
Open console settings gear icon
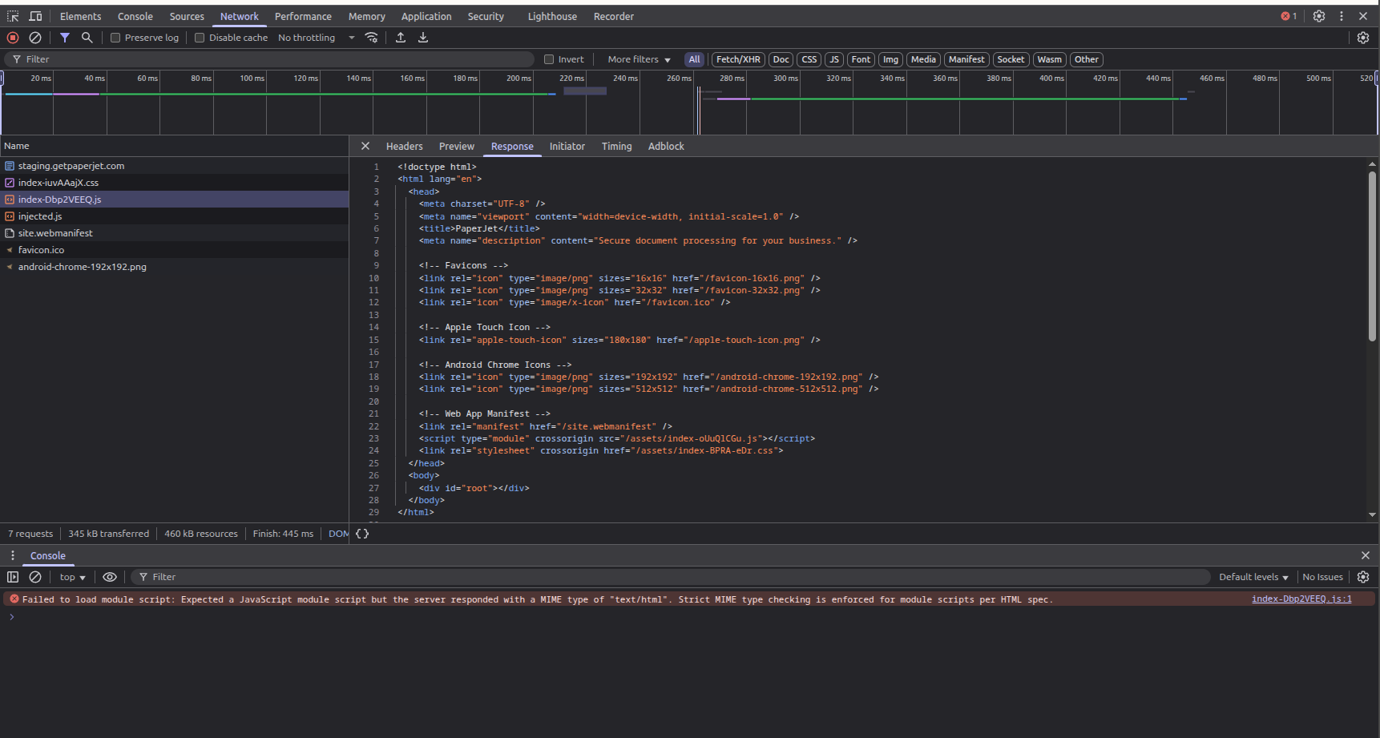click(x=1363, y=577)
